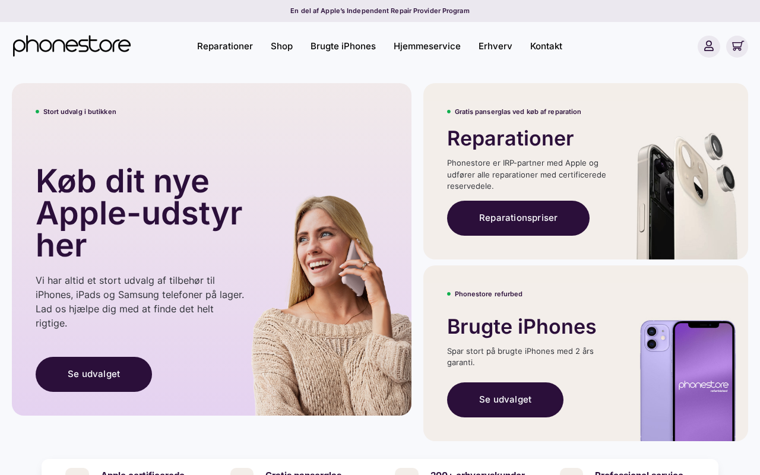
Task: Click the Reparationspriser button
Action: [518, 218]
